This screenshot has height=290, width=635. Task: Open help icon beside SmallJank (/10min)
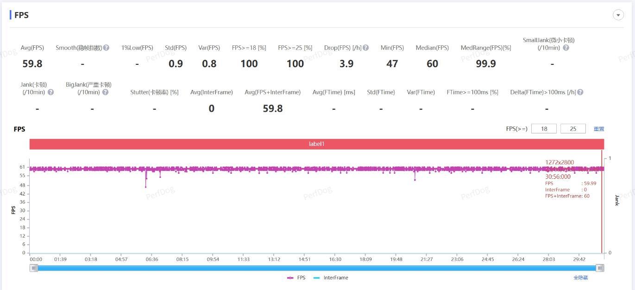click(566, 48)
